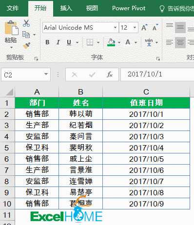The image size is (194, 225).
Task: Toggle center horizontal alignment
Action: click(x=180, y=42)
